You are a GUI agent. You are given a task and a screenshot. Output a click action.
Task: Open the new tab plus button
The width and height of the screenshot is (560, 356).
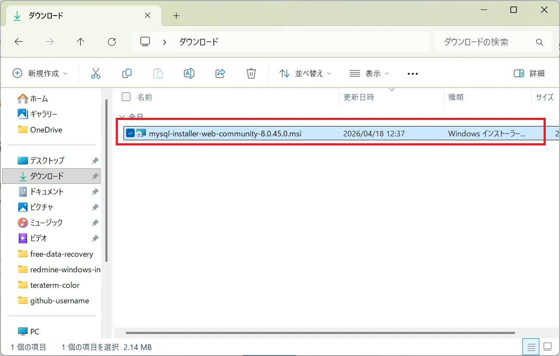[x=176, y=16]
